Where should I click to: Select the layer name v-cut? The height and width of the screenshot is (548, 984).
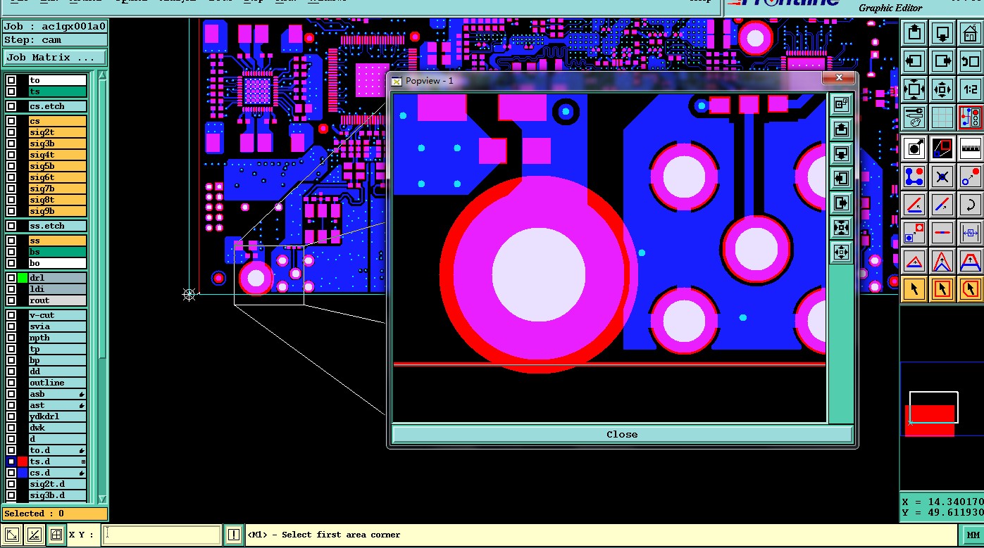[x=57, y=315]
